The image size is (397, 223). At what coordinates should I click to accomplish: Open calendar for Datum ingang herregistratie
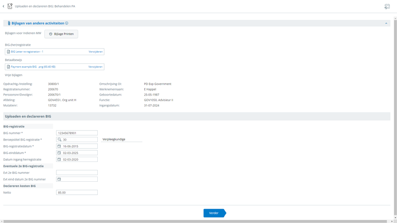(59, 159)
